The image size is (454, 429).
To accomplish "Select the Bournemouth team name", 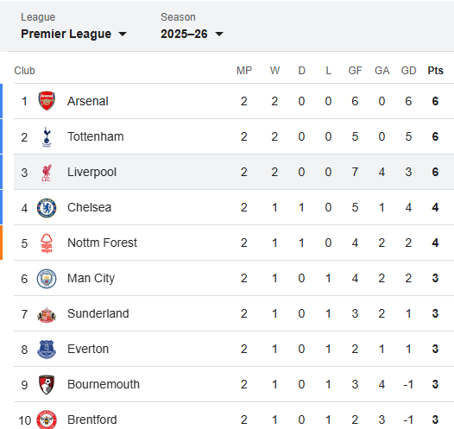I will [x=104, y=384].
